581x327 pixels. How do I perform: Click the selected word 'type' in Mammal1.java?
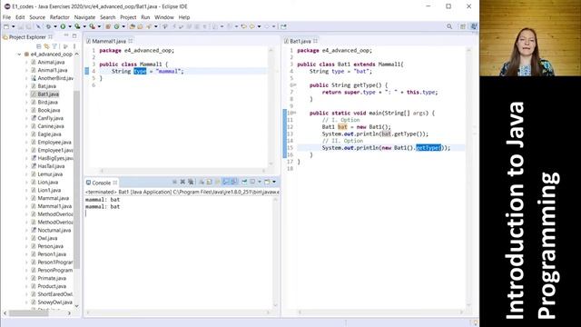click(x=140, y=71)
